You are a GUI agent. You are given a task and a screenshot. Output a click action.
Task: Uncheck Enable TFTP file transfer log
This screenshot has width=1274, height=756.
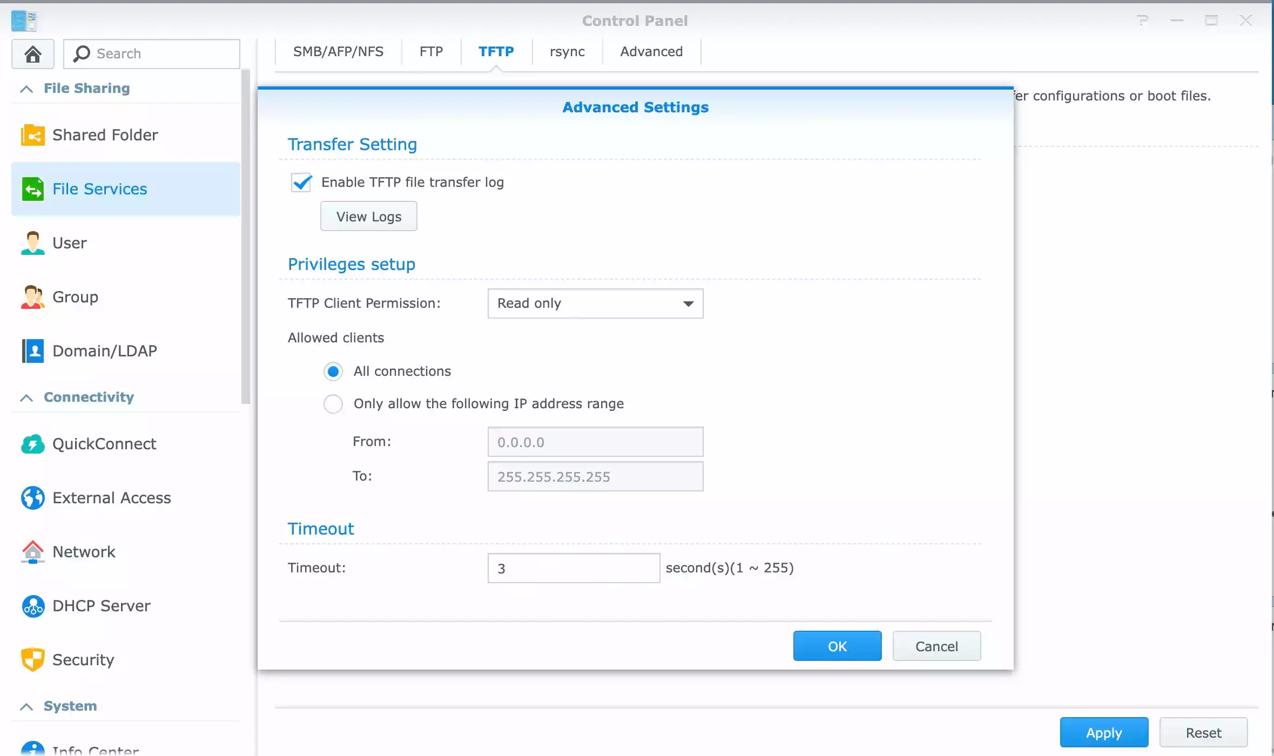(x=301, y=183)
